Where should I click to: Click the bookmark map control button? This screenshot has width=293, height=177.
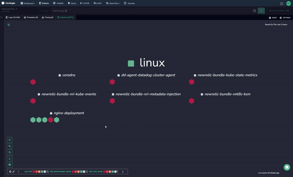10,165
